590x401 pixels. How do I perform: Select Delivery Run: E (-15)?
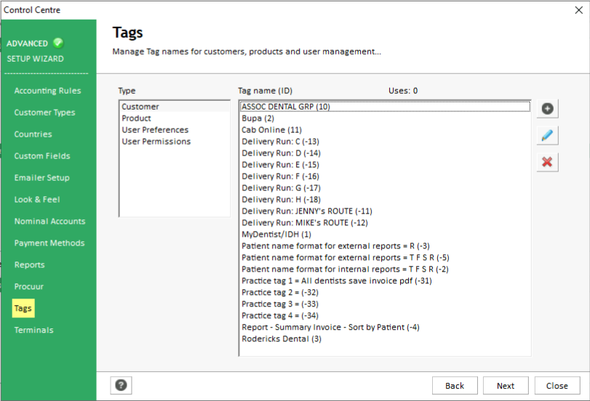click(x=385, y=165)
